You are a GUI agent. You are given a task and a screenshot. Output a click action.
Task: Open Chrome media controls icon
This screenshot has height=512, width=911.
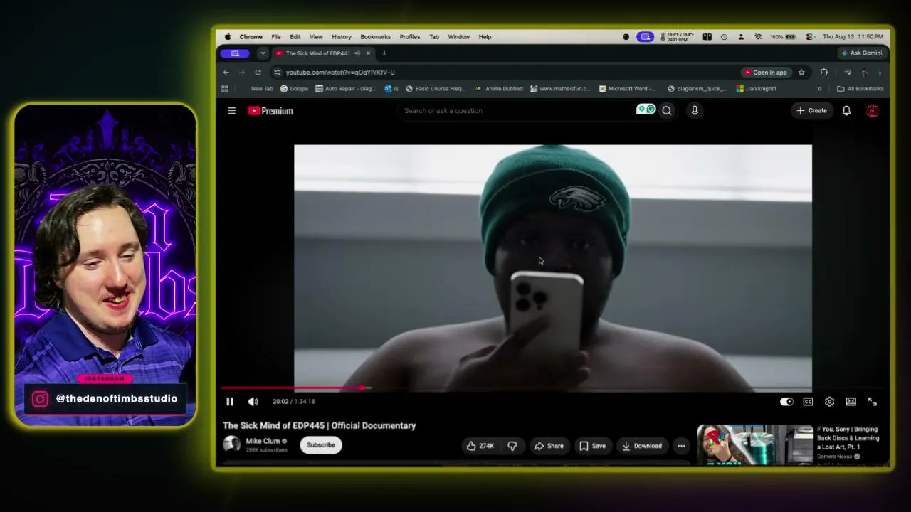point(847,72)
